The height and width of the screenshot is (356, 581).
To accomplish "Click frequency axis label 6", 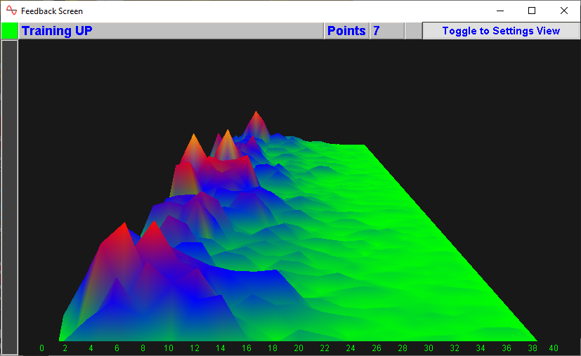I will coord(117,348).
